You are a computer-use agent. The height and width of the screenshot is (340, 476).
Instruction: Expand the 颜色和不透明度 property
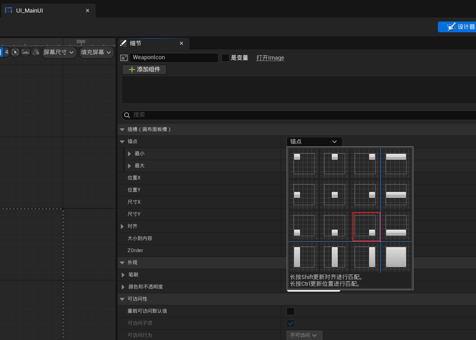123,287
